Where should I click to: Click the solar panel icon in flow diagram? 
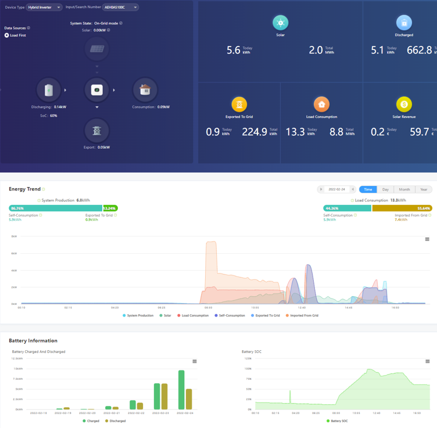coord(96,49)
